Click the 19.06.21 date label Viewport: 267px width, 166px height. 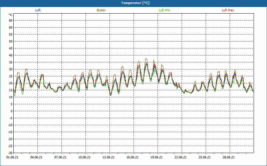(x=157, y=157)
